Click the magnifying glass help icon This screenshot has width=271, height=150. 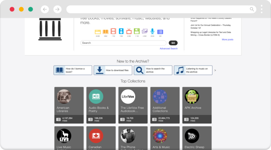pos(140,70)
